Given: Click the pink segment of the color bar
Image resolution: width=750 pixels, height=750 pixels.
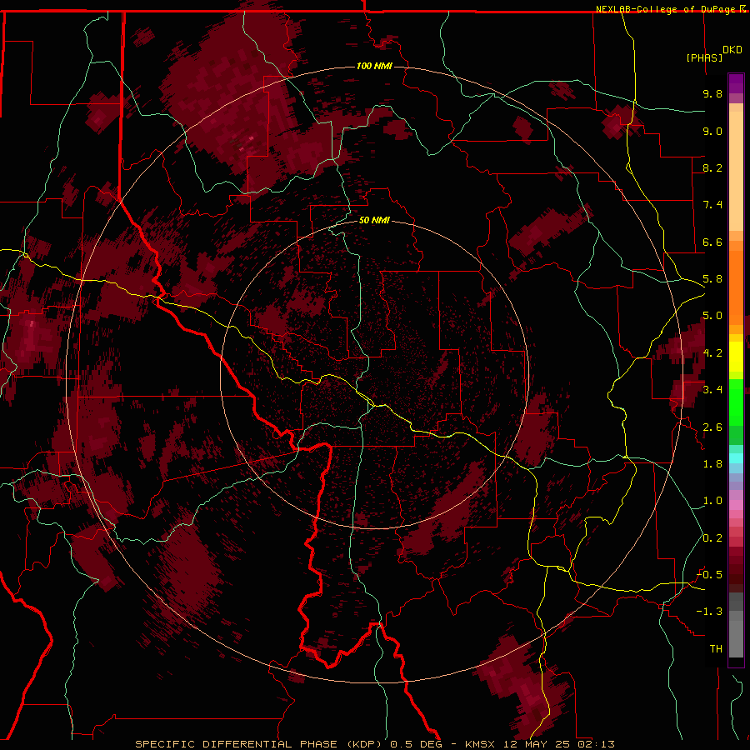Looking at the screenshot, I should coord(736,505).
